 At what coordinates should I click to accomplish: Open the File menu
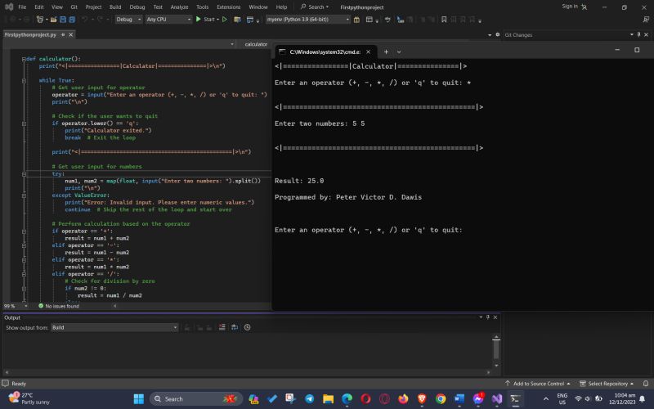[22, 7]
